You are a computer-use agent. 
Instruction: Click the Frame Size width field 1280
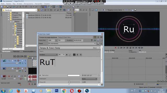click(x=51, y=40)
